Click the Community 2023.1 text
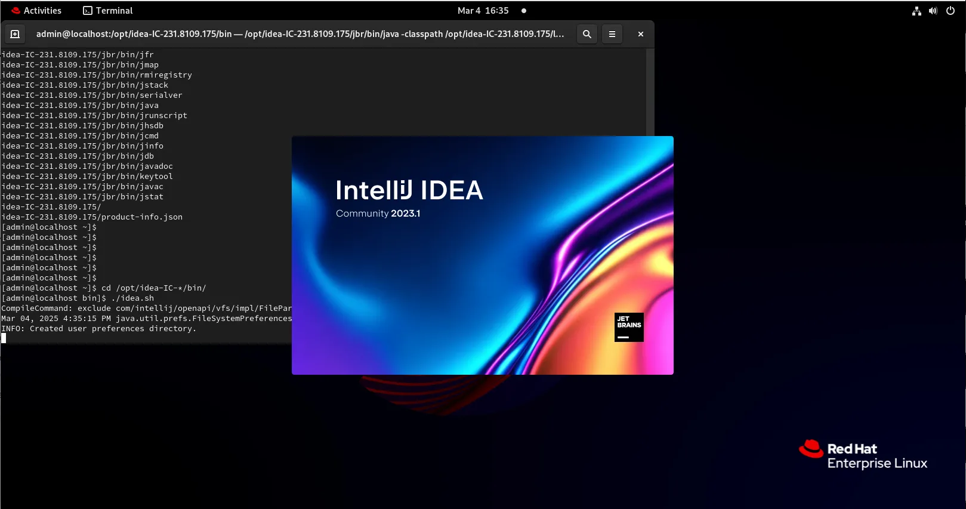Image resolution: width=966 pixels, height=509 pixels. click(x=378, y=213)
